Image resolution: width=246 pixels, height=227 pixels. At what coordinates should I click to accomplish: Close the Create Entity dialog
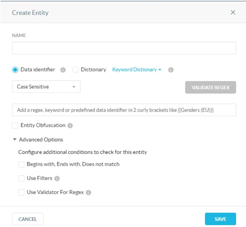tap(233, 12)
